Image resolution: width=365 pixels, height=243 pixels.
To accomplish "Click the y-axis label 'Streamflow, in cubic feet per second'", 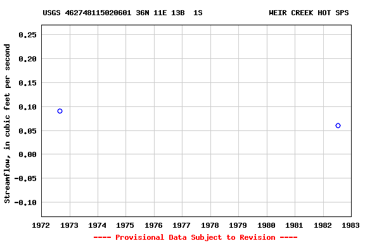I will pos(7,123).
